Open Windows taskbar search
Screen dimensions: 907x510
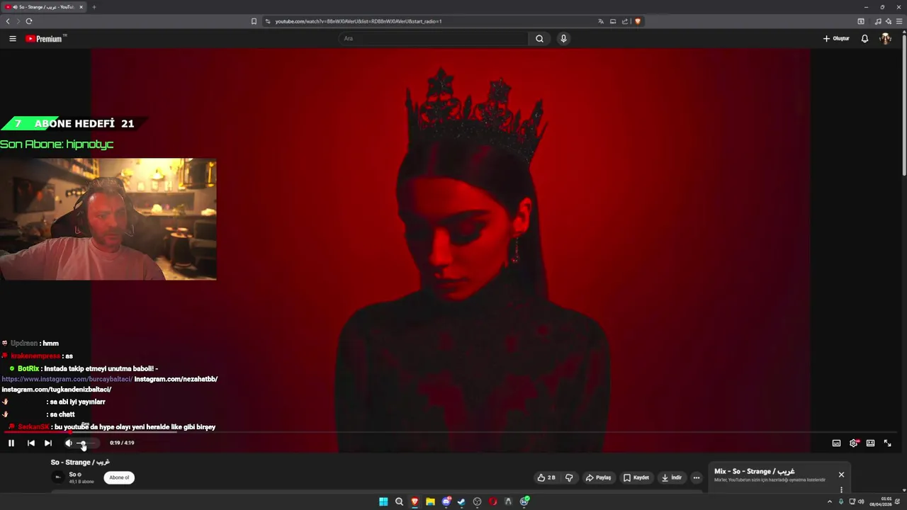tap(399, 501)
